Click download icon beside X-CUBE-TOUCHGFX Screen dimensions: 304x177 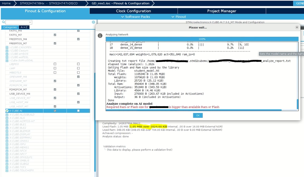click(7, 171)
